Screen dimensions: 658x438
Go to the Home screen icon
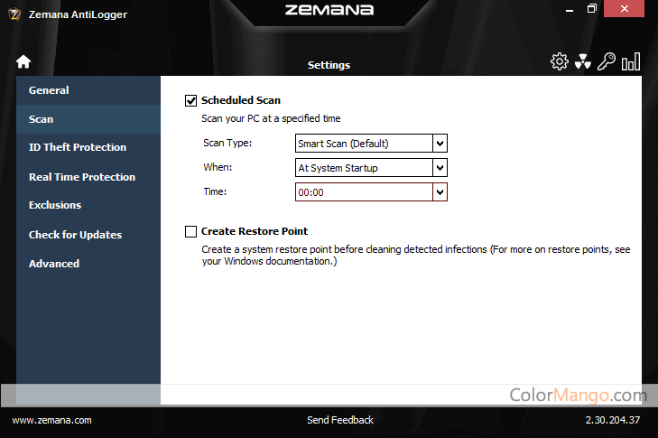click(23, 62)
